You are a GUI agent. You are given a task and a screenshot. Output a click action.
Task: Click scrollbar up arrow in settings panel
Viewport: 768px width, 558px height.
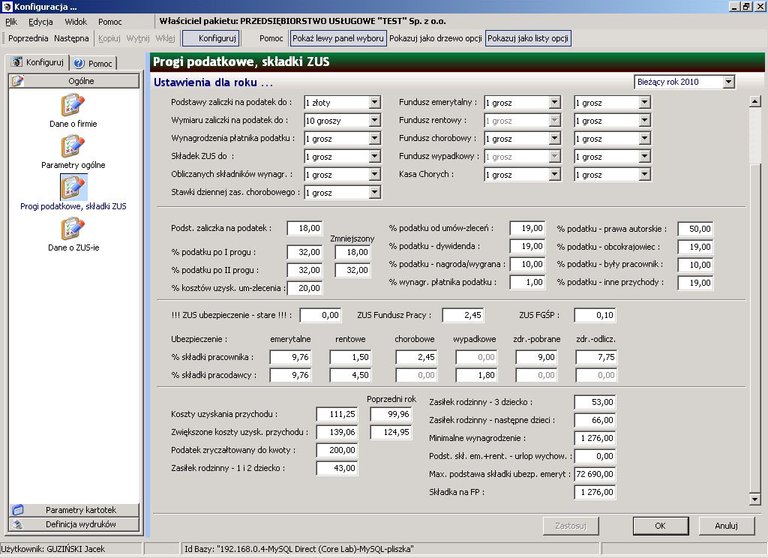click(754, 102)
